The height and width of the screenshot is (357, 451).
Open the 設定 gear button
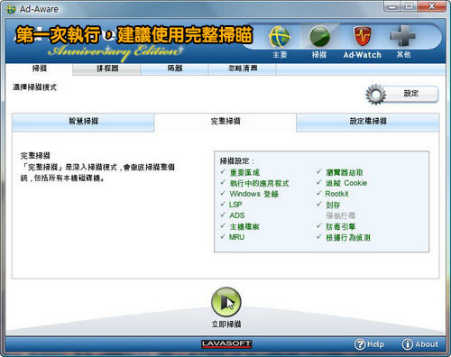(x=402, y=94)
